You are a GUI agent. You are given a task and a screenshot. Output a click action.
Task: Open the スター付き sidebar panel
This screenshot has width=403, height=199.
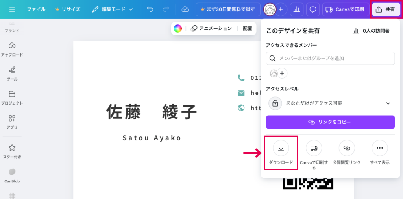[12, 151]
